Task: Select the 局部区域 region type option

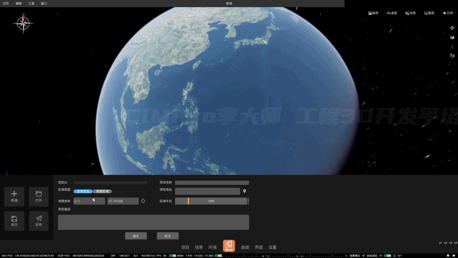Action: (102, 191)
